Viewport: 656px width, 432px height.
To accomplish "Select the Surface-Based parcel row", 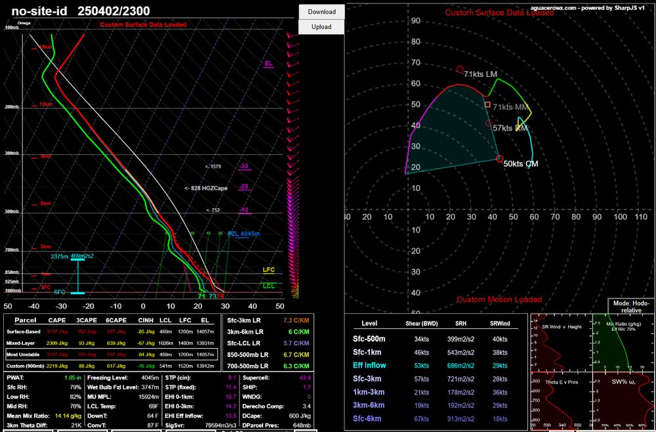I will tap(112, 331).
